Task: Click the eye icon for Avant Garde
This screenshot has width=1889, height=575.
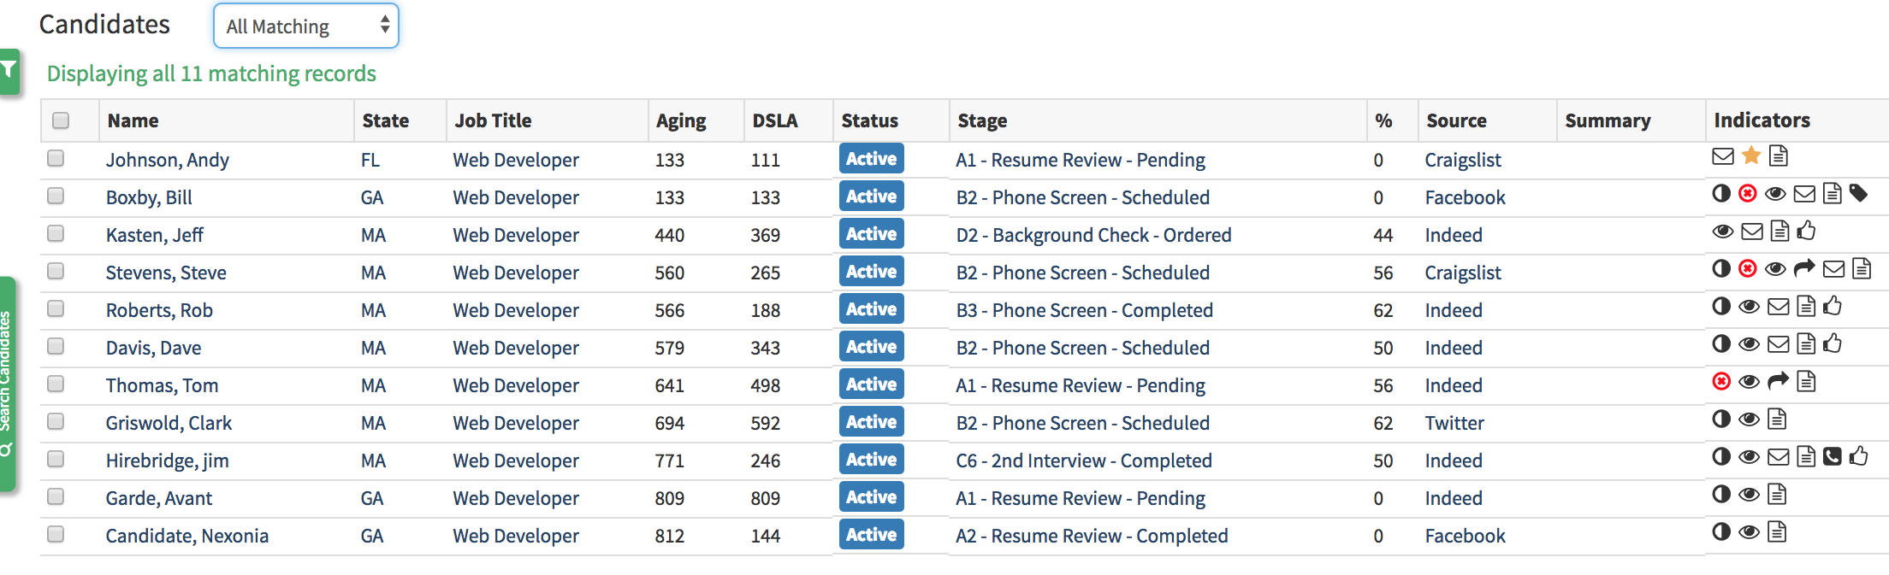Action: [1750, 494]
